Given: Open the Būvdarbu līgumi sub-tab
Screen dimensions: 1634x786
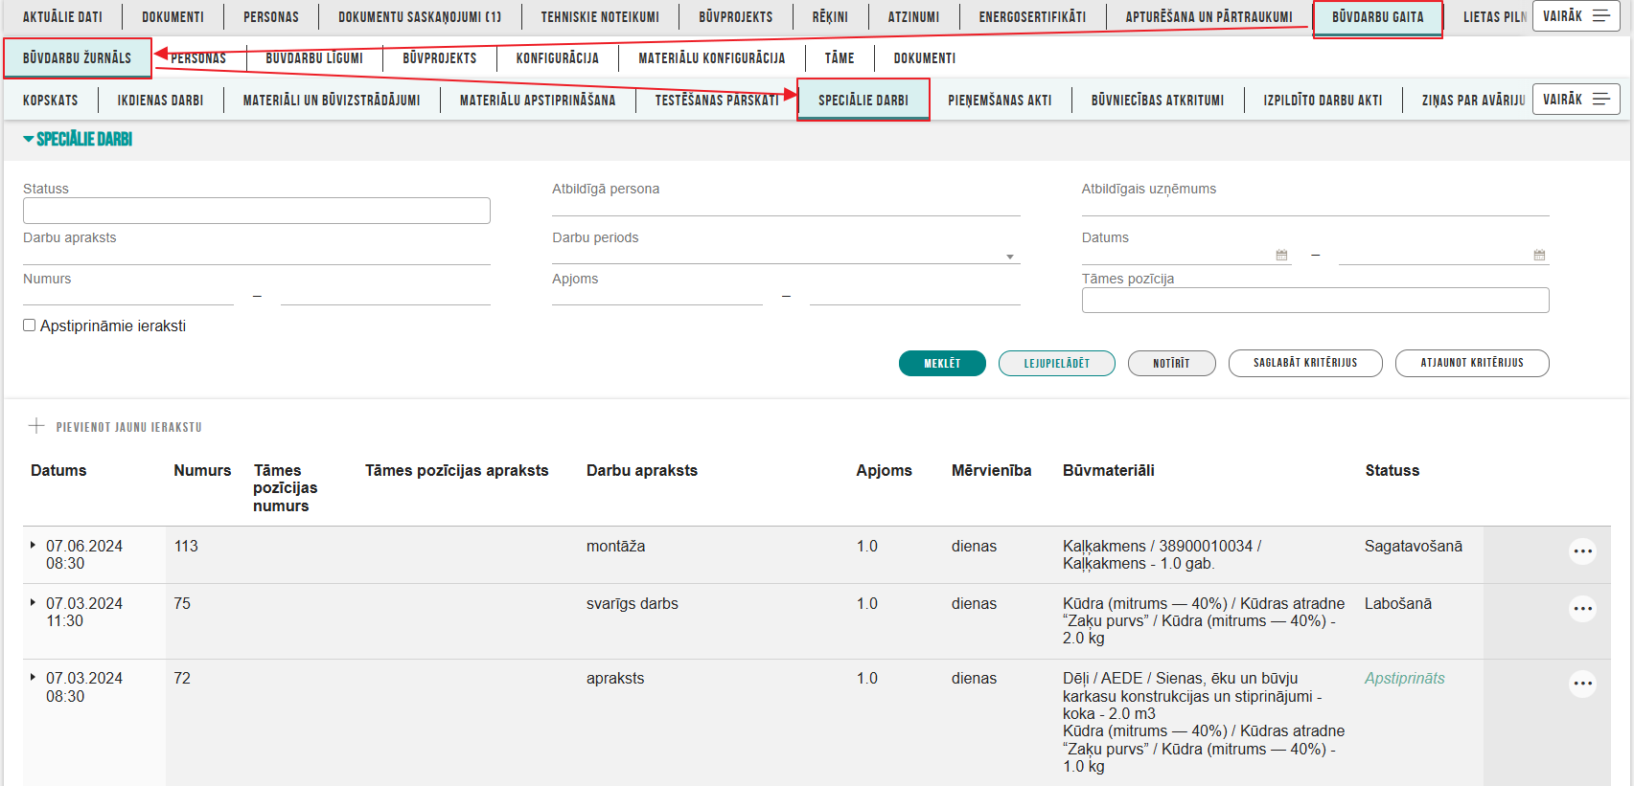Looking at the screenshot, I should point(314,58).
